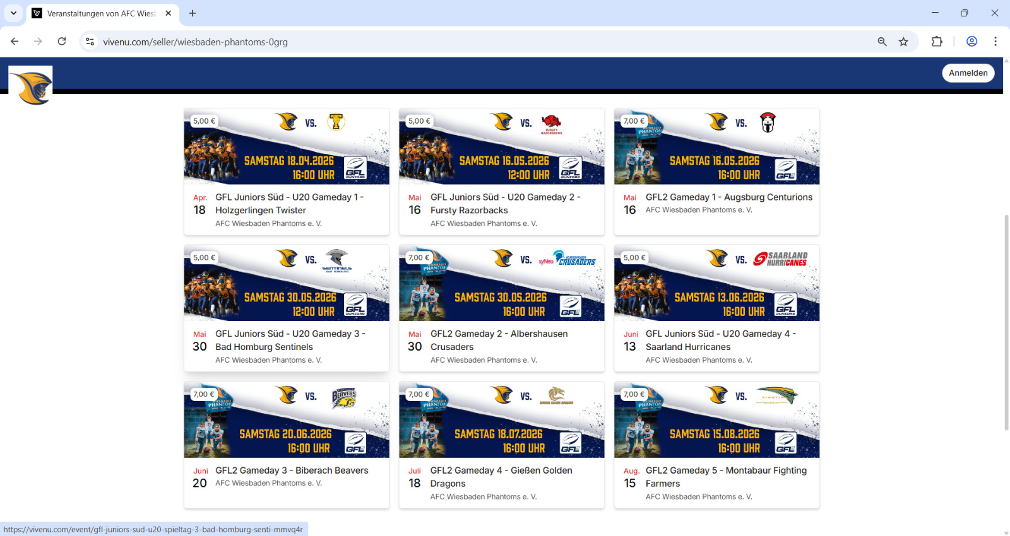The image size is (1010, 536).
Task: Click the page vertical scrollbar
Action: click(x=1006, y=322)
